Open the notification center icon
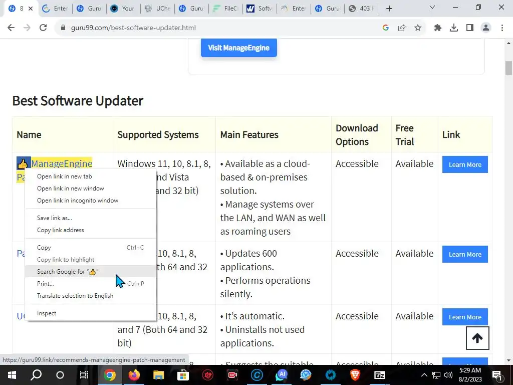The height and width of the screenshot is (385, 513). (x=497, y=375)
